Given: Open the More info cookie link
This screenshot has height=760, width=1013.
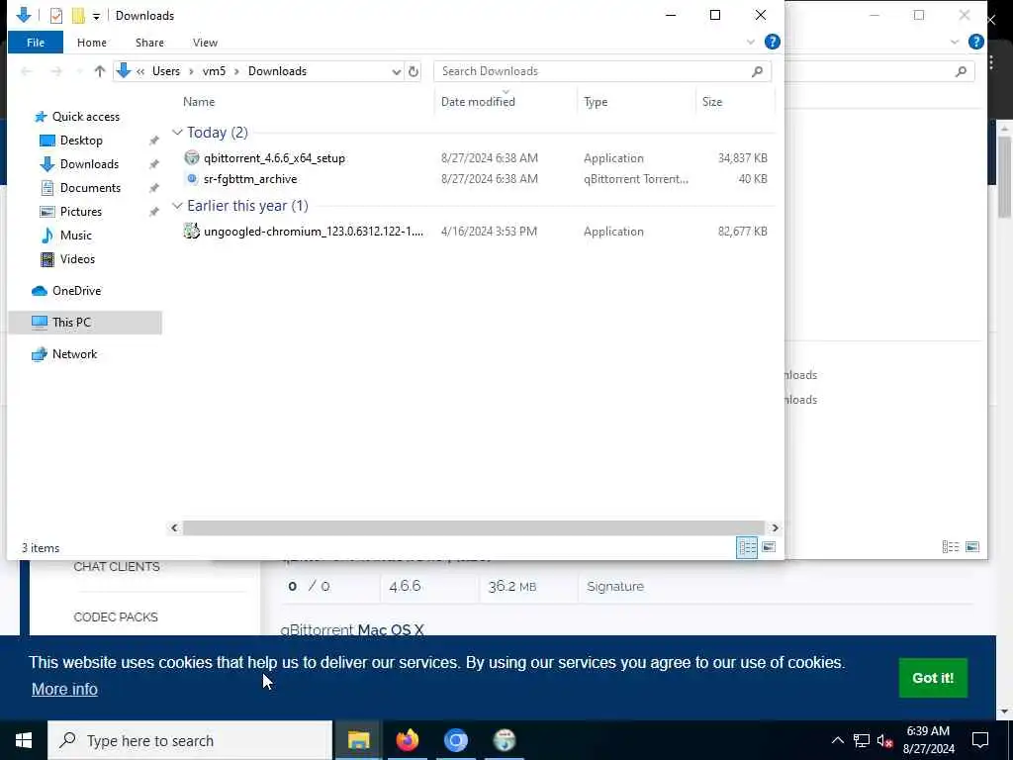Looking at the screenshot, I should click(64, 690).
